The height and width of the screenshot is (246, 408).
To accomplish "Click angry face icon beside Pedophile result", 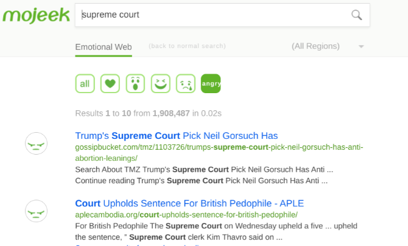I will tap(36, 211).
